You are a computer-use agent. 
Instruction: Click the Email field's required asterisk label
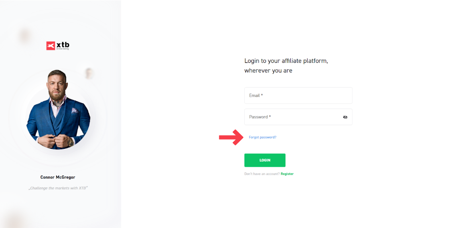pos(262,96)
